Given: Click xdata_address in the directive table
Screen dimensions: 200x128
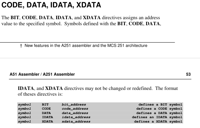Looking at the screenshot, I should (76, 121).
